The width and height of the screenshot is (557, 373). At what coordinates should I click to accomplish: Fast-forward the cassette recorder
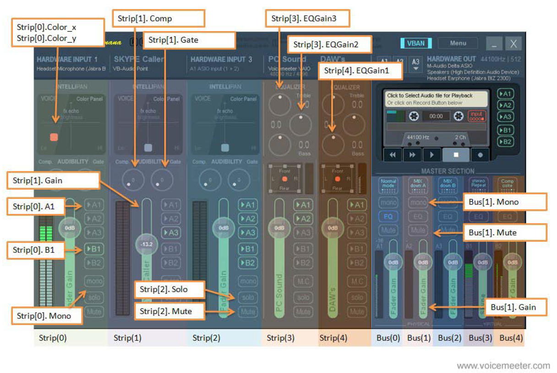412,155
